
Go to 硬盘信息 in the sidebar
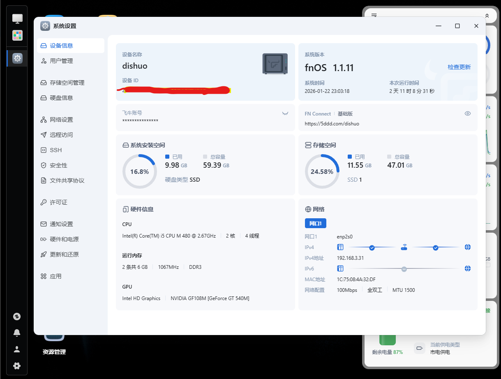pyautogui.click(x=71, y=98)
